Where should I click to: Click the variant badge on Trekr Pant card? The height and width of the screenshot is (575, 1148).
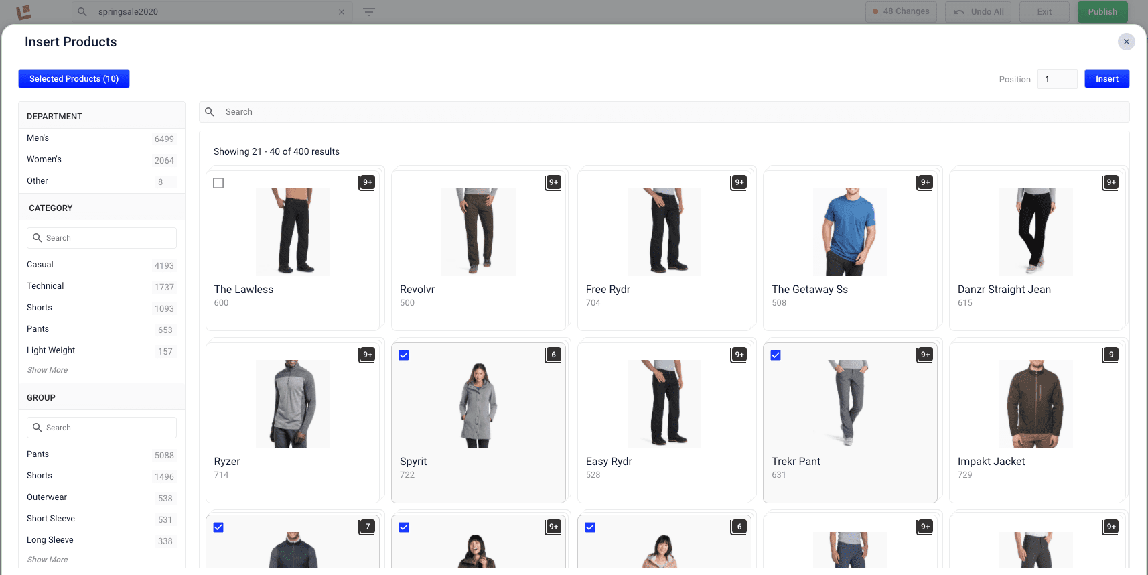click(x=925, y=355)
